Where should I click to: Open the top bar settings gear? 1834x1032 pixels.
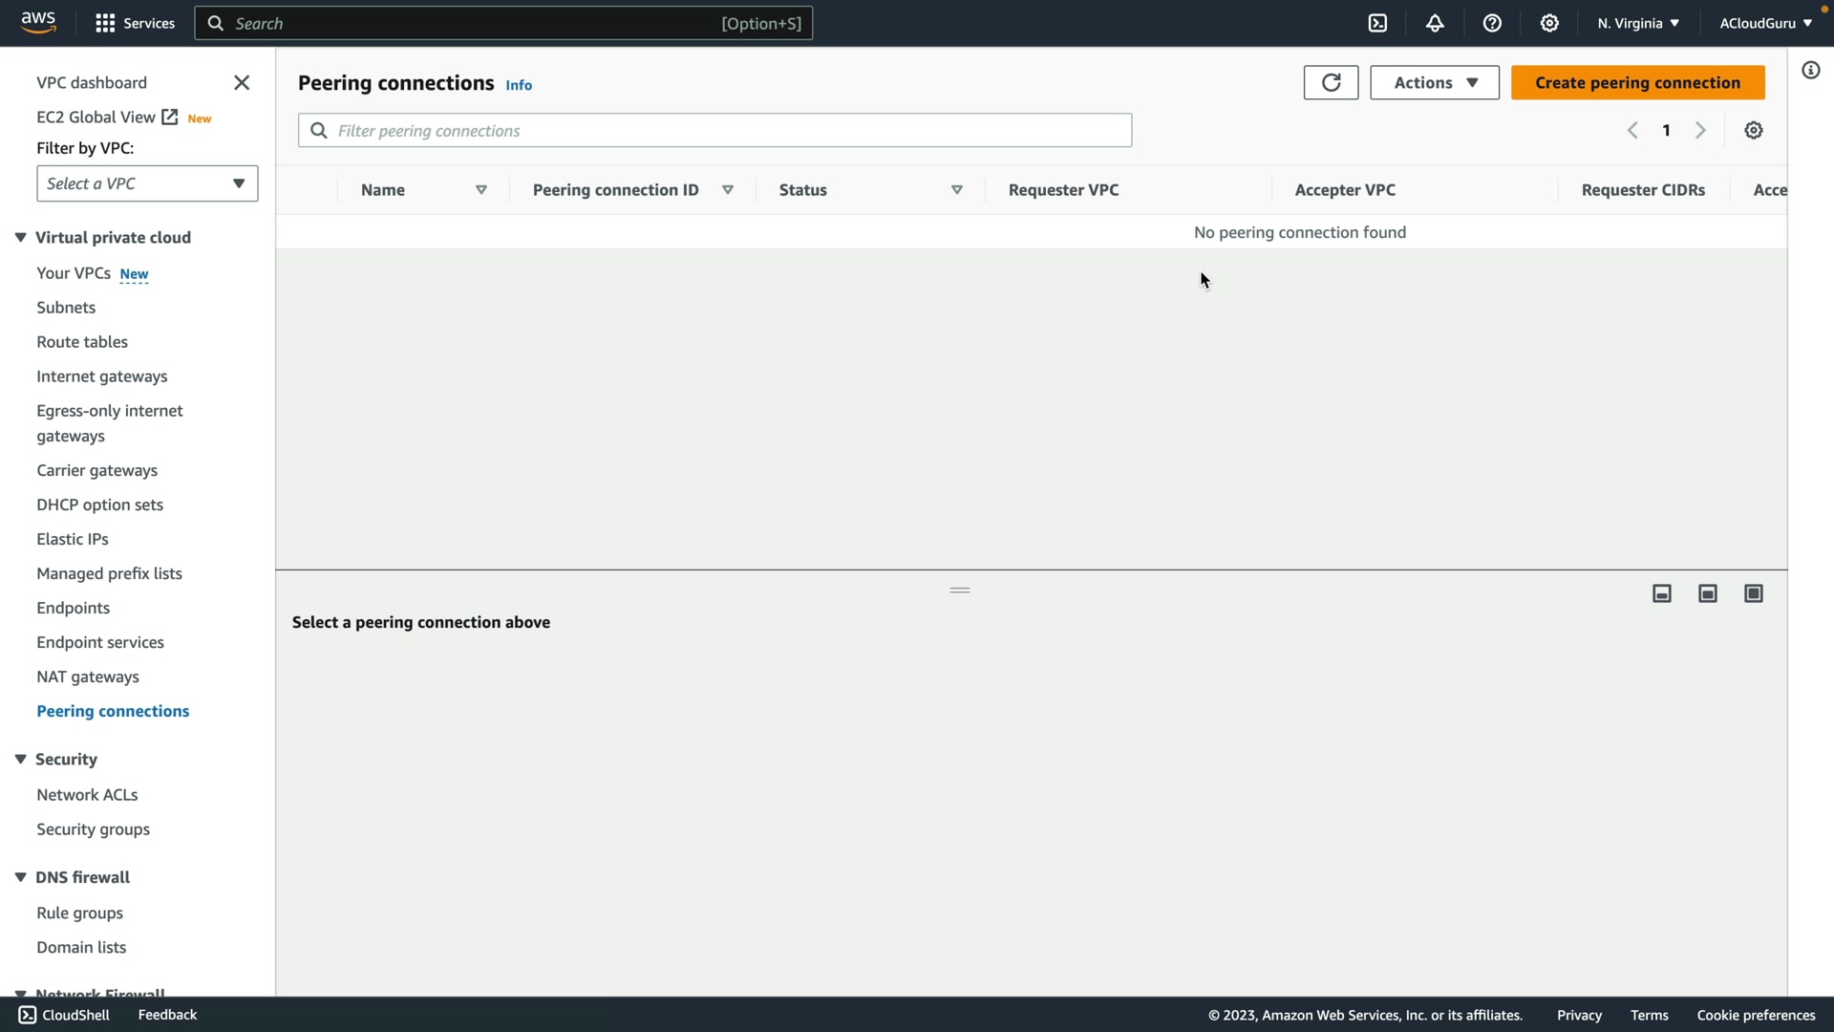pos(1549,23)
